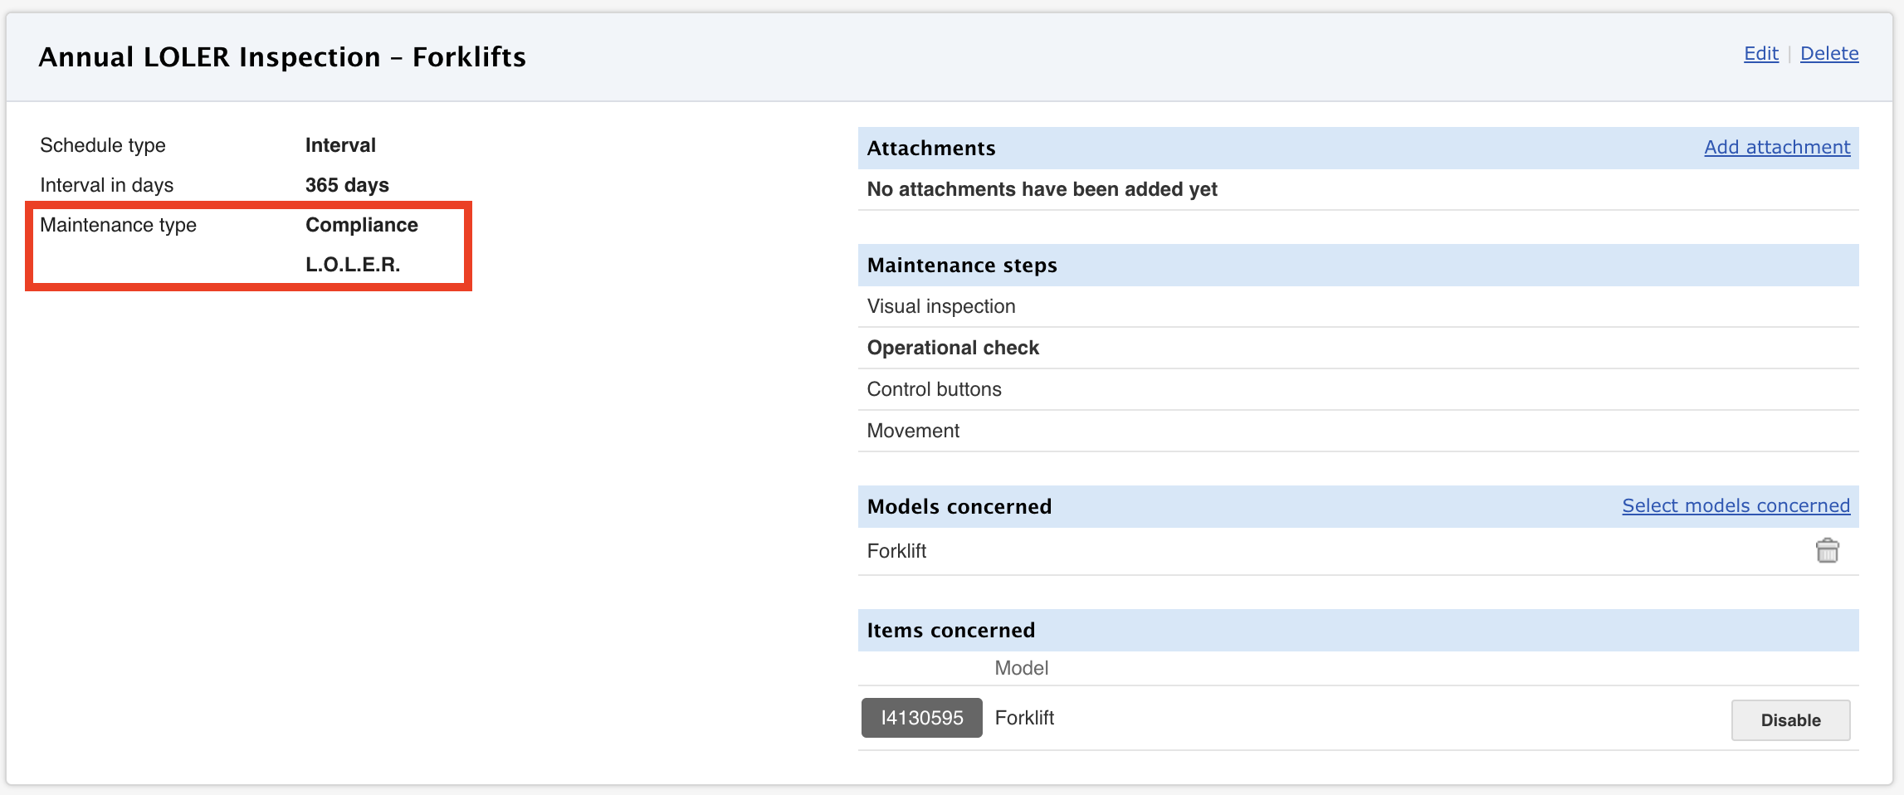This screenshot has height=795, width=1904.
Task: Click the Forklift entry under Models concerned
Action: tap(896, 551)
